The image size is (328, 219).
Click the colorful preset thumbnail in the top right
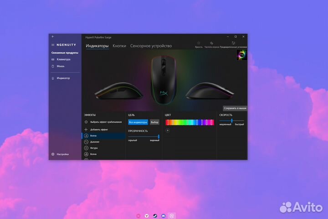coord(242,55)
